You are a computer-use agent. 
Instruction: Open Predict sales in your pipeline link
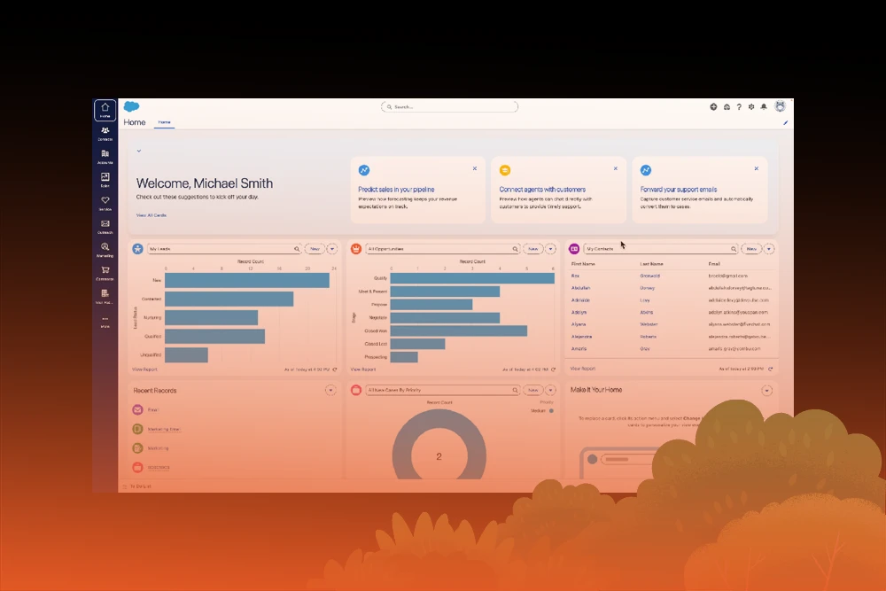pos(396,190)
